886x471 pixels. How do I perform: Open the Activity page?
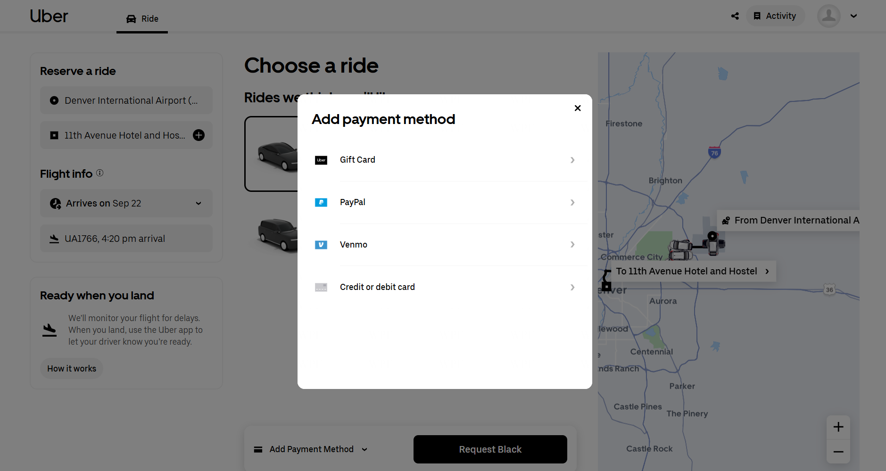point(775,16)
